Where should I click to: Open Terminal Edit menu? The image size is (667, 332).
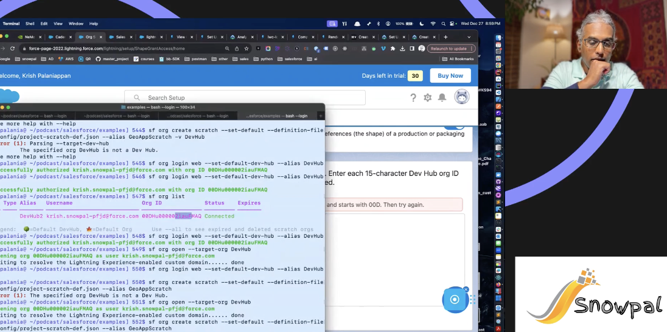pyautogui.click(x=44, y=24)
